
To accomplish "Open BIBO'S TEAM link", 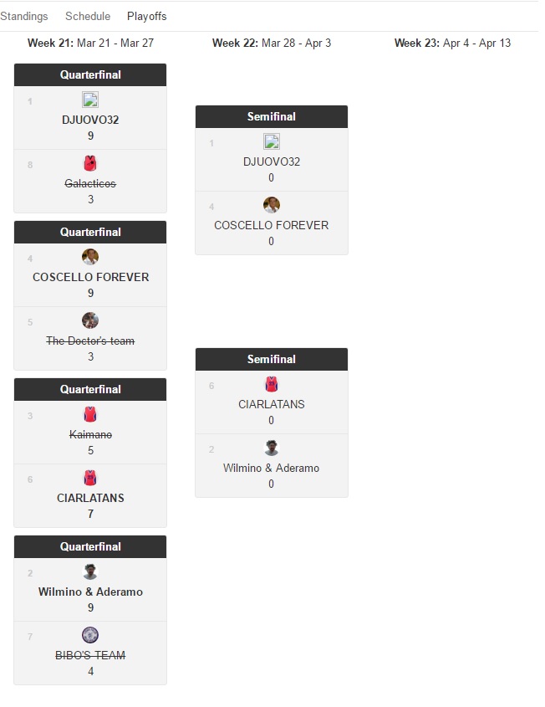I will tap(90, 655).
